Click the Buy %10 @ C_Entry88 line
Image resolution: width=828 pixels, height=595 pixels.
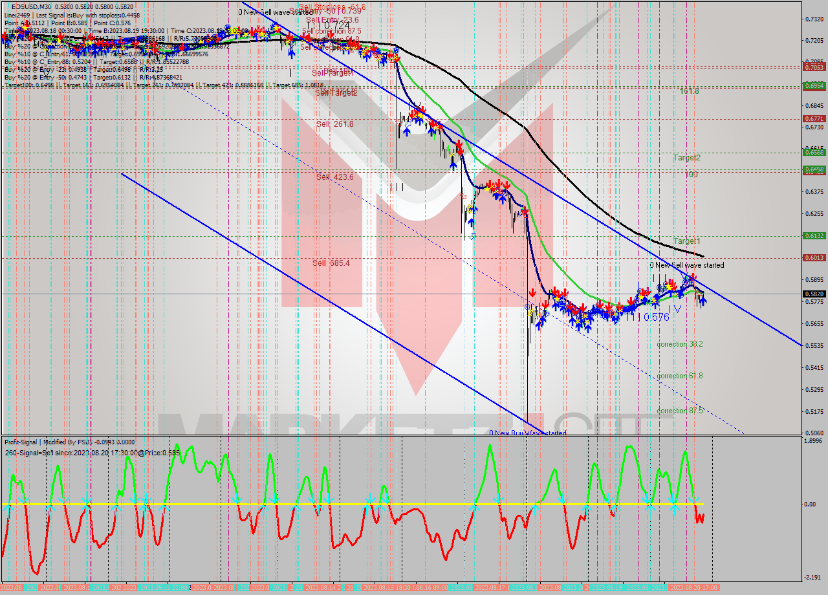[x=96, y=61]
